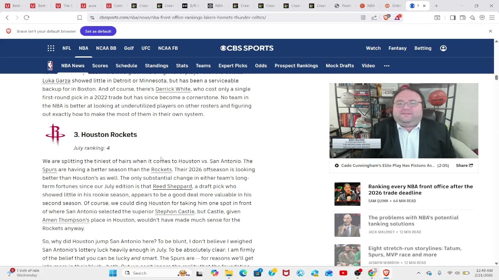Reload the page with the refresh icon

(27, 17)
